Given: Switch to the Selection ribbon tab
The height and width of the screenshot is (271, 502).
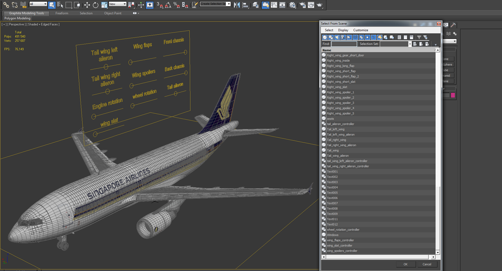Looking at the screenshot, I should click(x=86, y=13).
